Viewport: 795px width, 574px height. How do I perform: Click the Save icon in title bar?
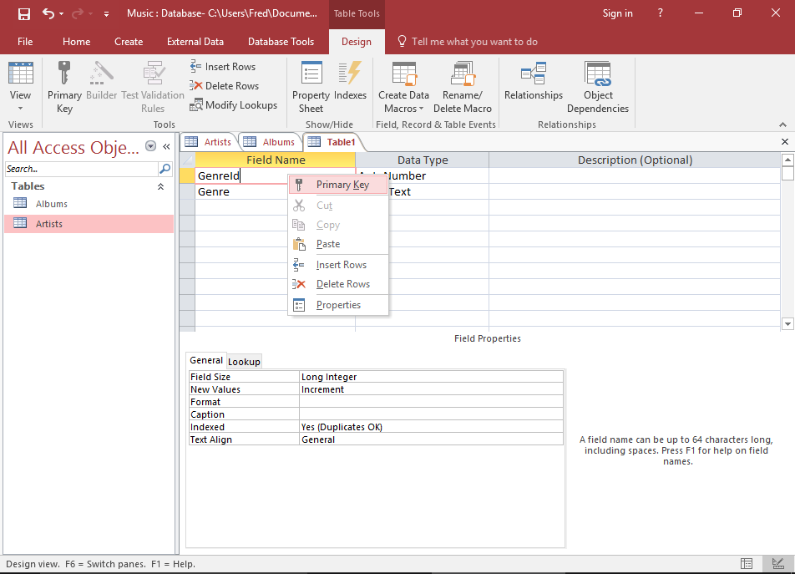click(x=24, y=13)
